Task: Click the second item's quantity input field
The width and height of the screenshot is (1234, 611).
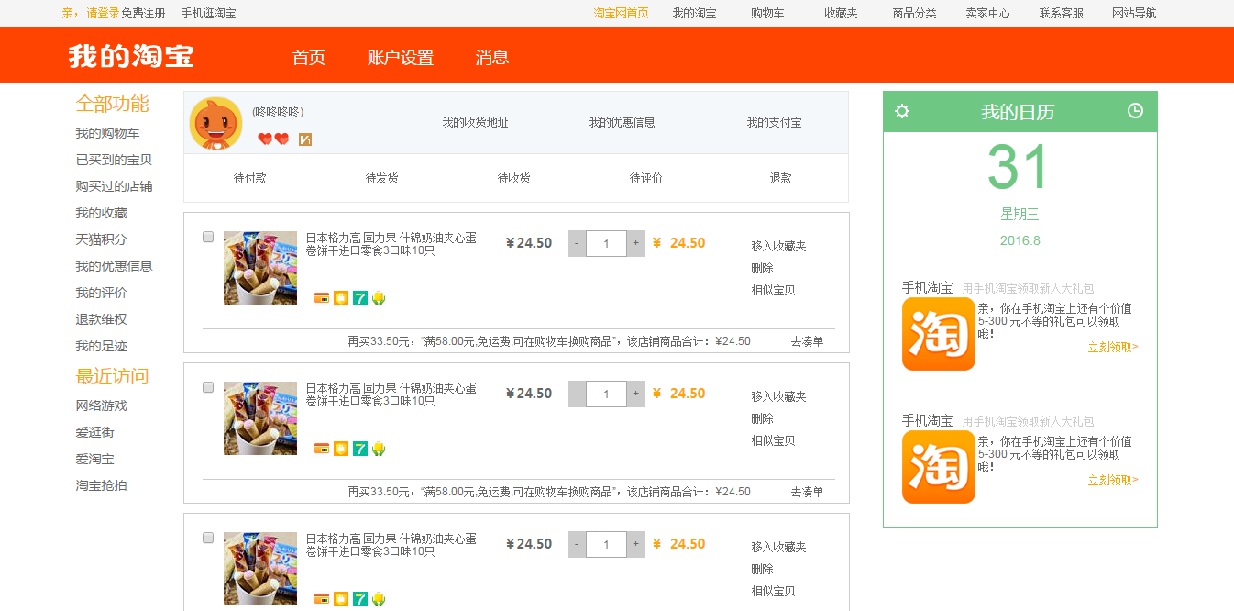Action: click(x=606, y=394)
